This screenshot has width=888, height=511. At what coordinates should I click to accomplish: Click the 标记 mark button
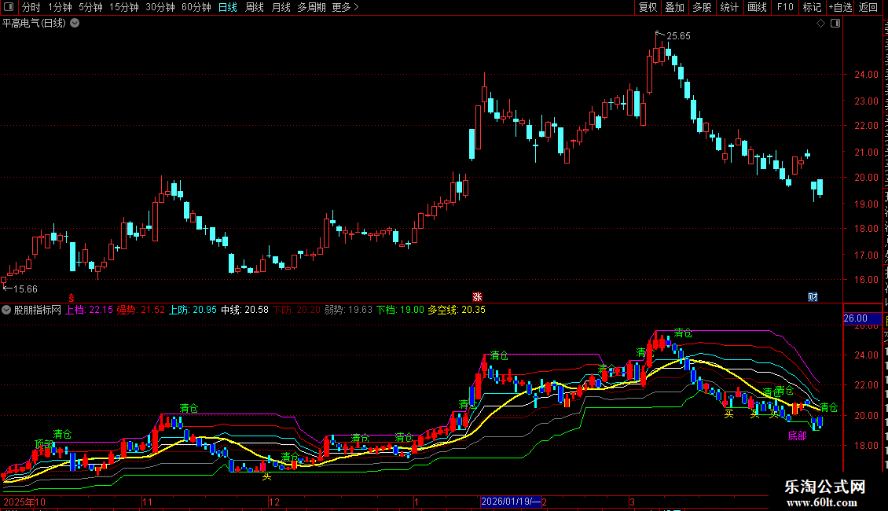point(812,7)
